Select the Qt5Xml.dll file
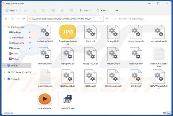 pos(136,78)
